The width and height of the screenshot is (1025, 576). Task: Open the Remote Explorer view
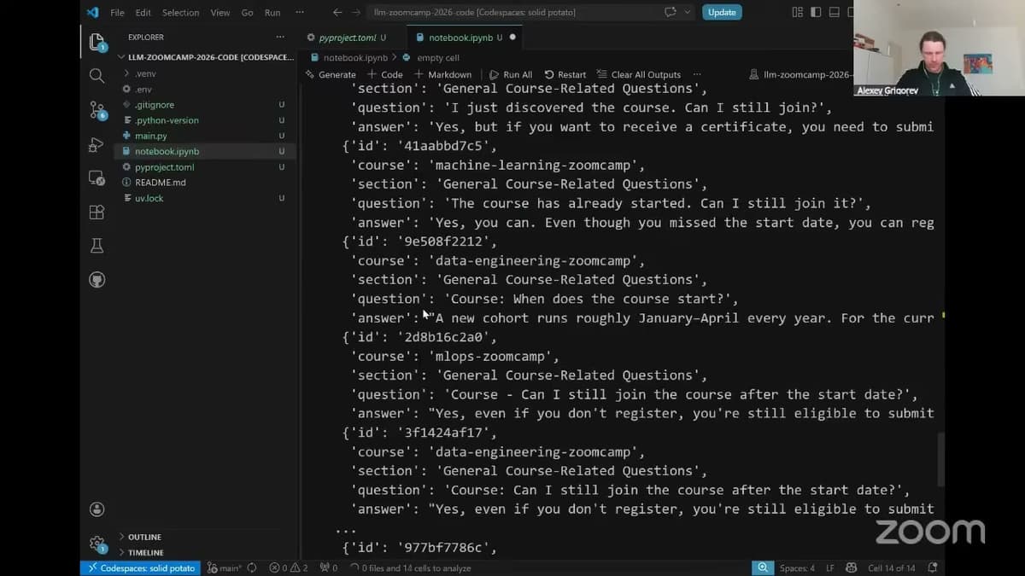coord(97,178)
